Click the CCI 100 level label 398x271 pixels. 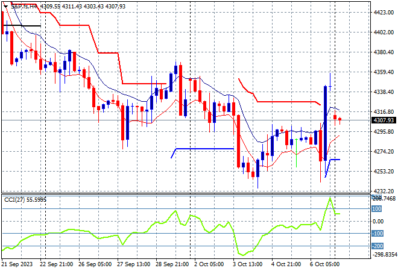376,209
